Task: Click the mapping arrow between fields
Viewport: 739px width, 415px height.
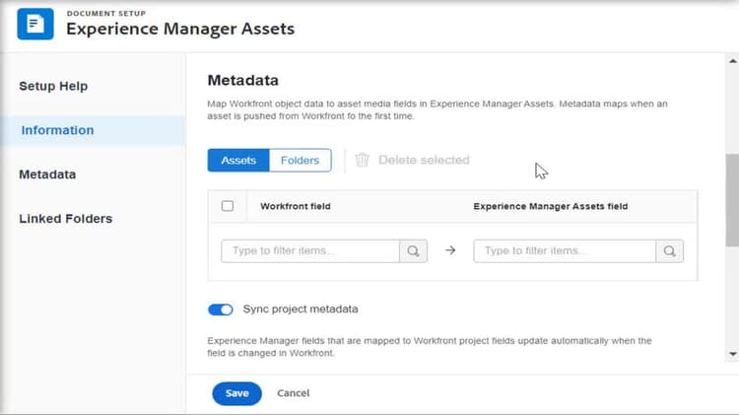Action: tap(450, 251)
